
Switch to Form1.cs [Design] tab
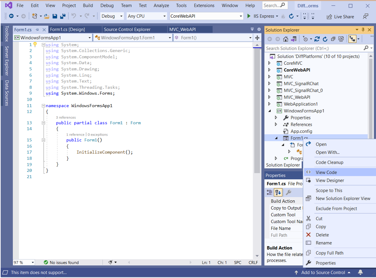point(67,29)
